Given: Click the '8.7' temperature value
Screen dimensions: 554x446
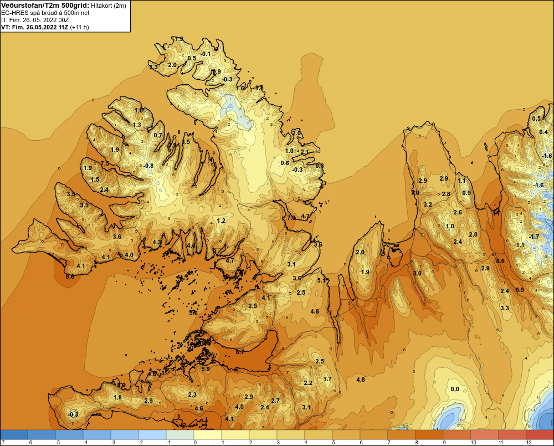Looking at the screenshot, I should (240, 352).
